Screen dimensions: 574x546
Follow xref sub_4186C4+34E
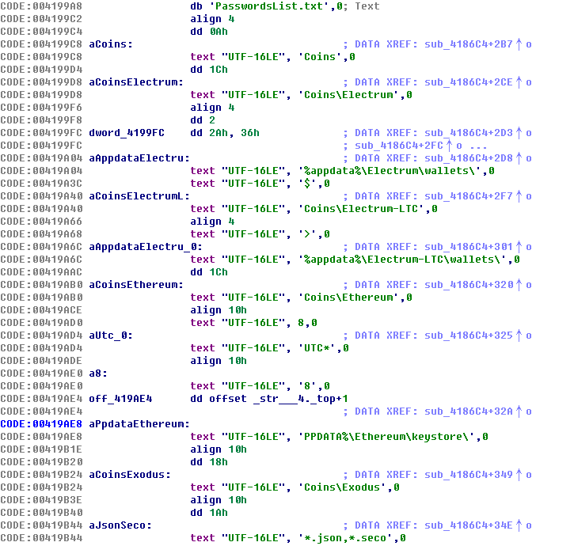click(468, 525)
